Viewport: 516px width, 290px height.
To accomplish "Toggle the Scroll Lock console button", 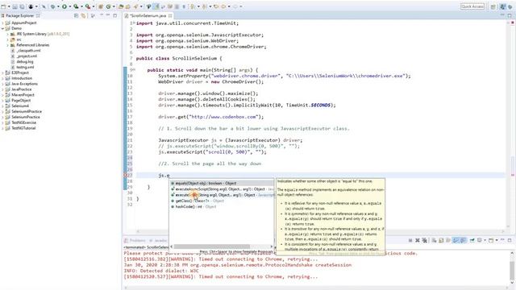I will [x=441, y=240].
